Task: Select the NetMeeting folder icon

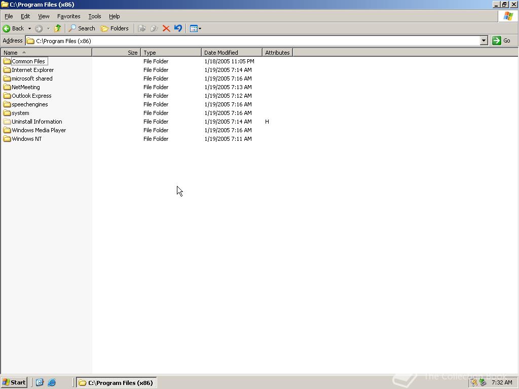Action: click(x=7, y=87)
